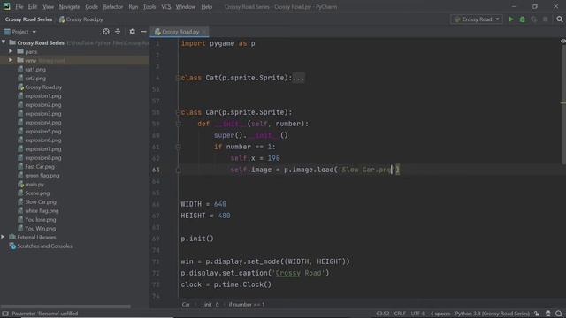Open the CRLF line separator selector
This screenshot has width=566, height=318.
[x=400, y=314]
